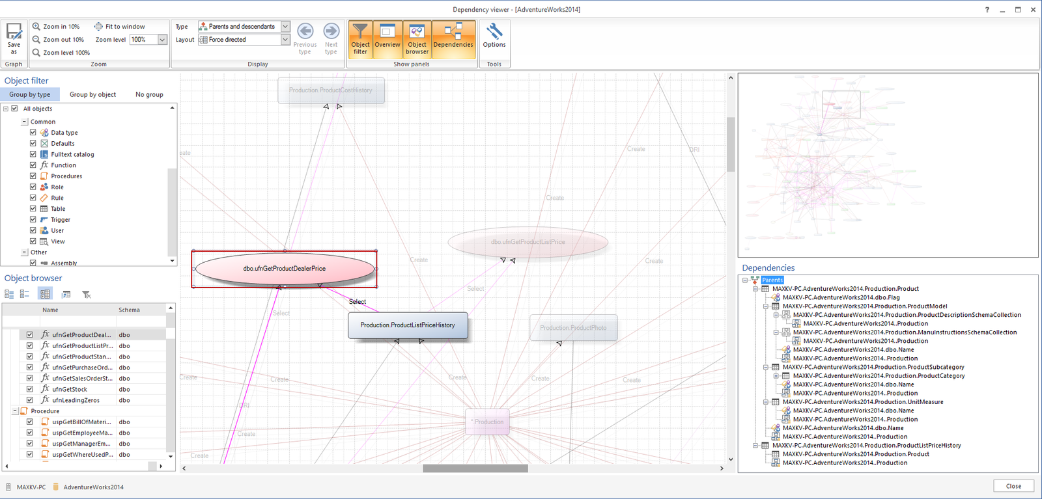Collapse the Parents node in Dependencies
The image size is (1042, 499).
(x=745, y=280)
